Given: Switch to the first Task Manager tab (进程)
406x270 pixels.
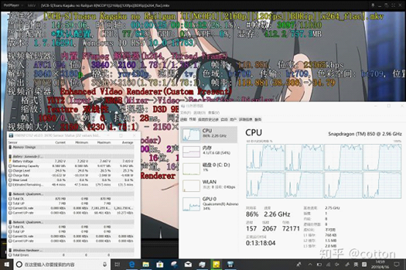Looking at the screenshot, I should pos(184,119).
